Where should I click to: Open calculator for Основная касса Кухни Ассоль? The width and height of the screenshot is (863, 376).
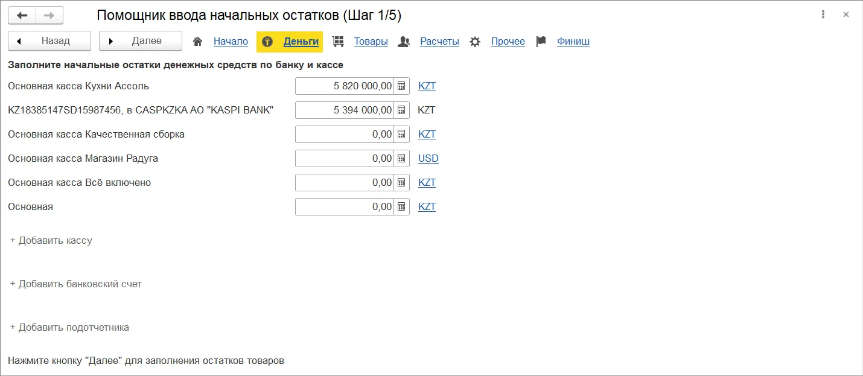pos(401,86)
